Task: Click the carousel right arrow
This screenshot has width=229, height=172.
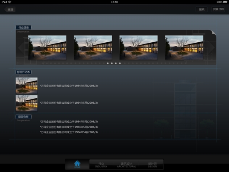Action: coord(211,47)
